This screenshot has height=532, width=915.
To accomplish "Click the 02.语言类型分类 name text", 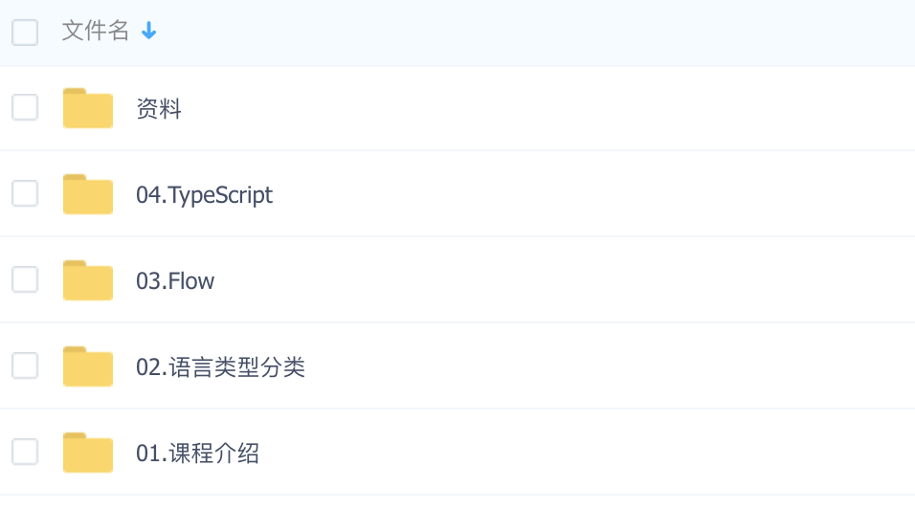I will click(220, 366).
